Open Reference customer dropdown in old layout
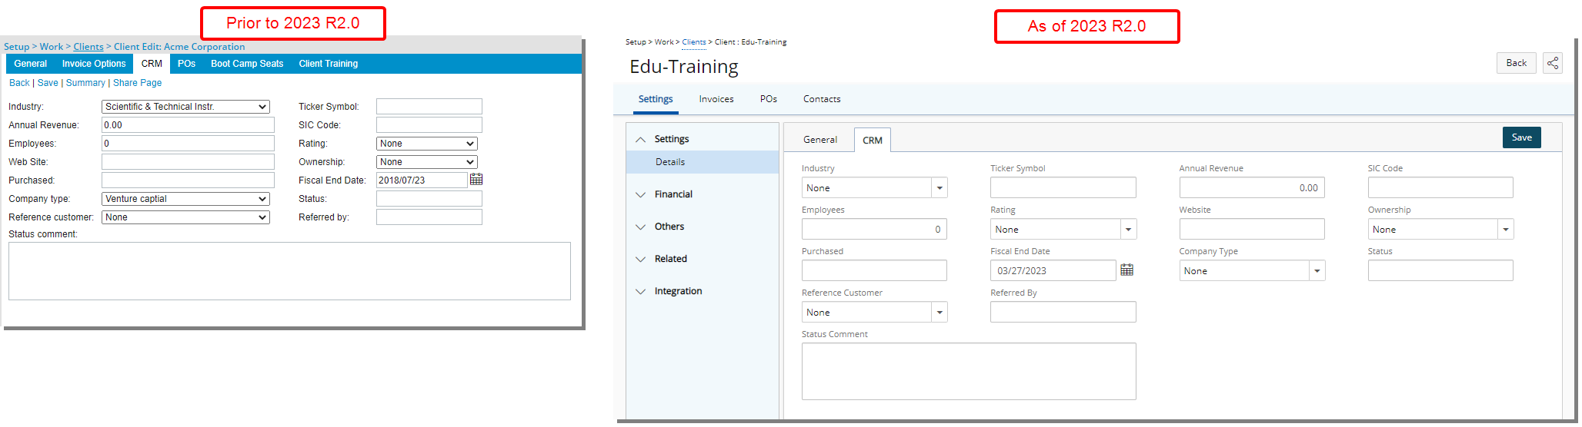The image size is (1582, 427). (x=185, y=217)
